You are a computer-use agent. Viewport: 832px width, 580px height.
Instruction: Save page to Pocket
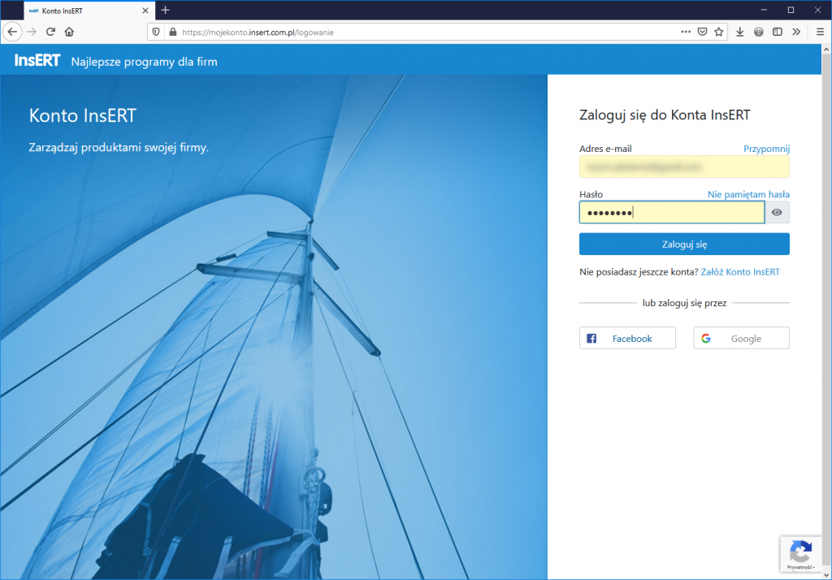tap(702, 32)
